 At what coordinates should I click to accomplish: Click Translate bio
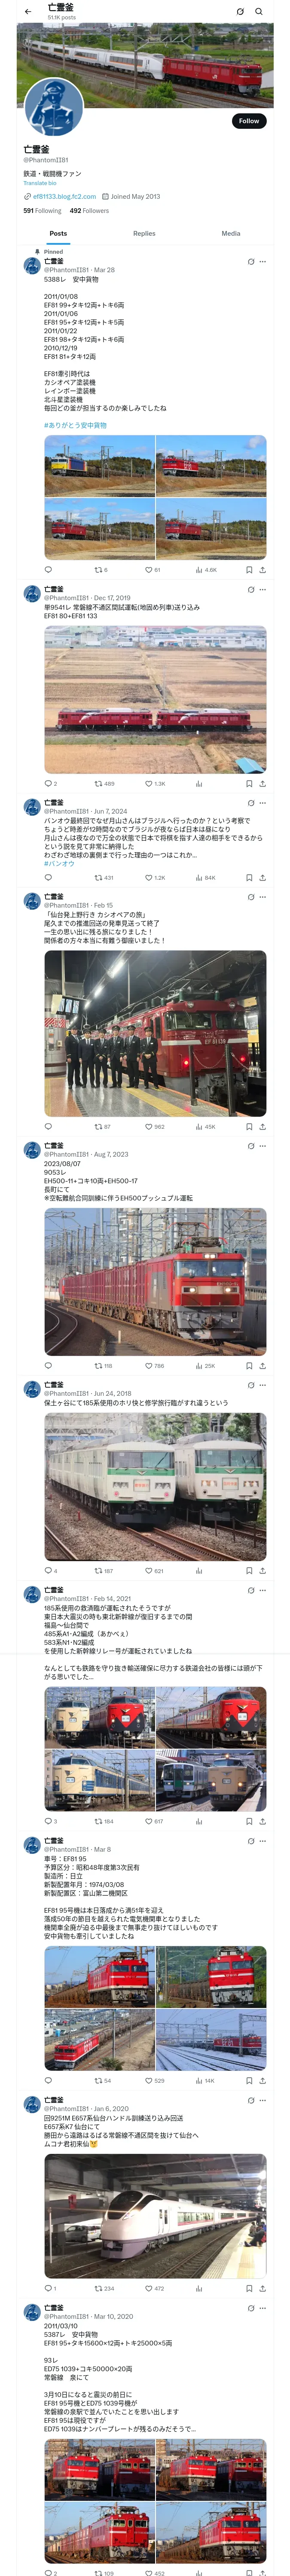click(x=40, y=183)
